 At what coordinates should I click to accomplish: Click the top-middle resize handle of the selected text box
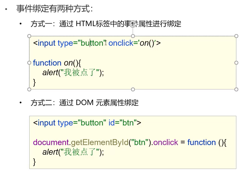pos(133,36)
